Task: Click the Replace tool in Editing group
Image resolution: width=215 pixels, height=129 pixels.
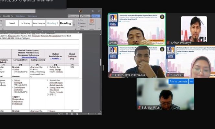Action: (82, 23)
